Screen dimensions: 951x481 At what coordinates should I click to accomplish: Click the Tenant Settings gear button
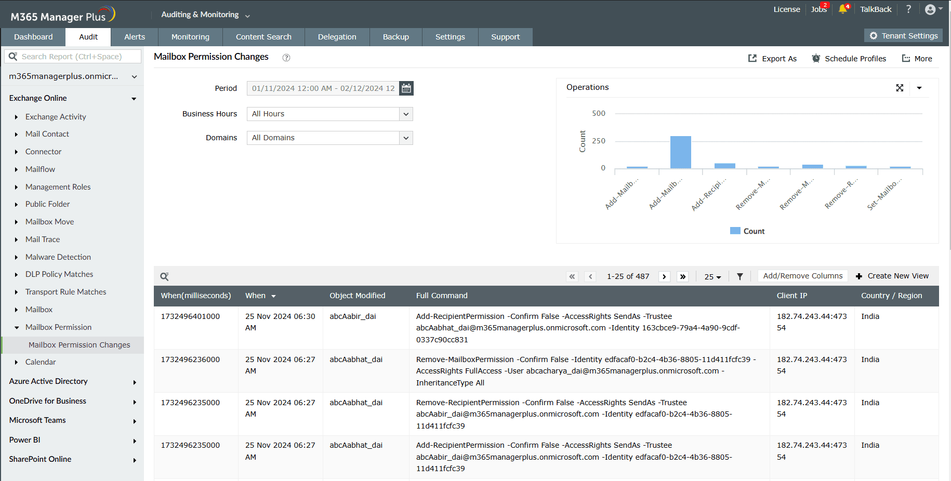tap(903, 35)
